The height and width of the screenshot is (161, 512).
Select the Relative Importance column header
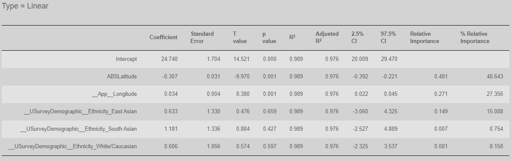click(425, 37)
